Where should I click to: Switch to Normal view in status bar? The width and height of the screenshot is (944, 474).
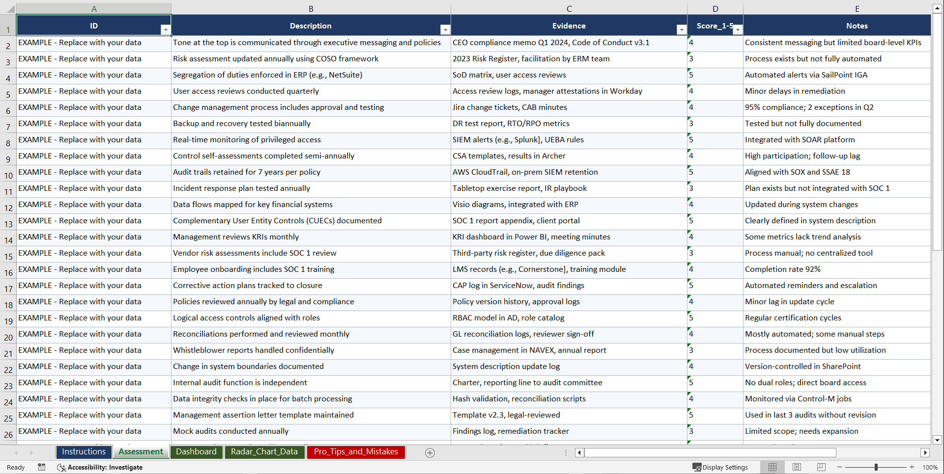772,467
